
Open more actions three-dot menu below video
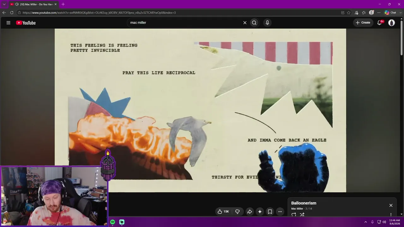click(x=280, y=212)
